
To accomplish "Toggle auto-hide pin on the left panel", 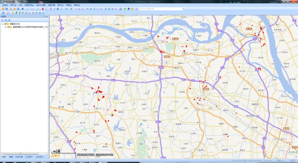I will [x=44, y=17].
